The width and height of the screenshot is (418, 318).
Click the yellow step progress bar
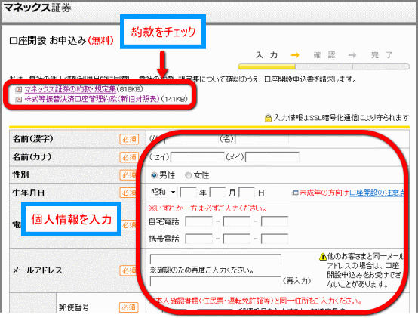(266, 66)
